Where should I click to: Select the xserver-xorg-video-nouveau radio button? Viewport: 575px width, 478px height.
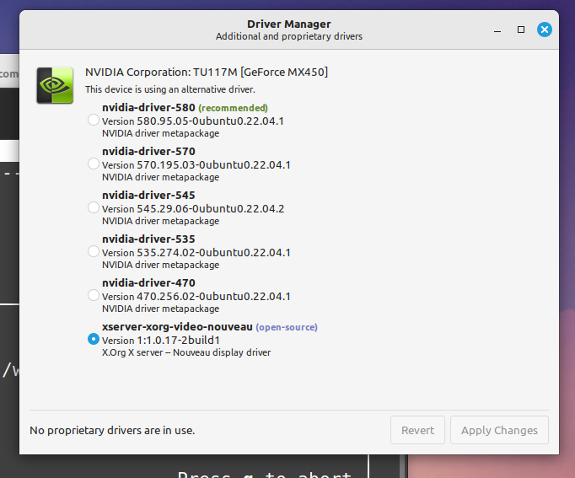94,340
